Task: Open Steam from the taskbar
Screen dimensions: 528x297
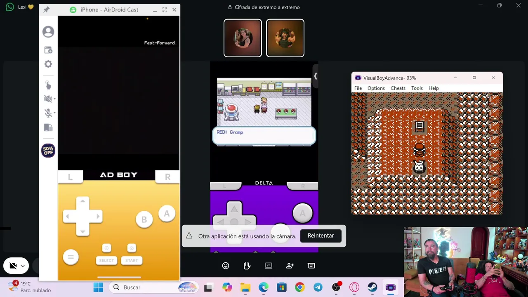Action: pos(372,288)
